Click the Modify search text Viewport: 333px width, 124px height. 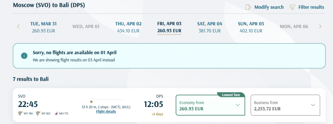[269, 7]
